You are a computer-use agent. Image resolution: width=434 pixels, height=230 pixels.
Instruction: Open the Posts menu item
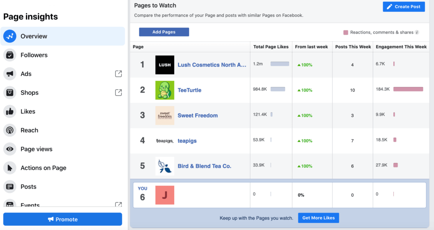click(x=63, y=186)
